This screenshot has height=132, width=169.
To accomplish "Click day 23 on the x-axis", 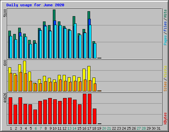I will point(119,128).
